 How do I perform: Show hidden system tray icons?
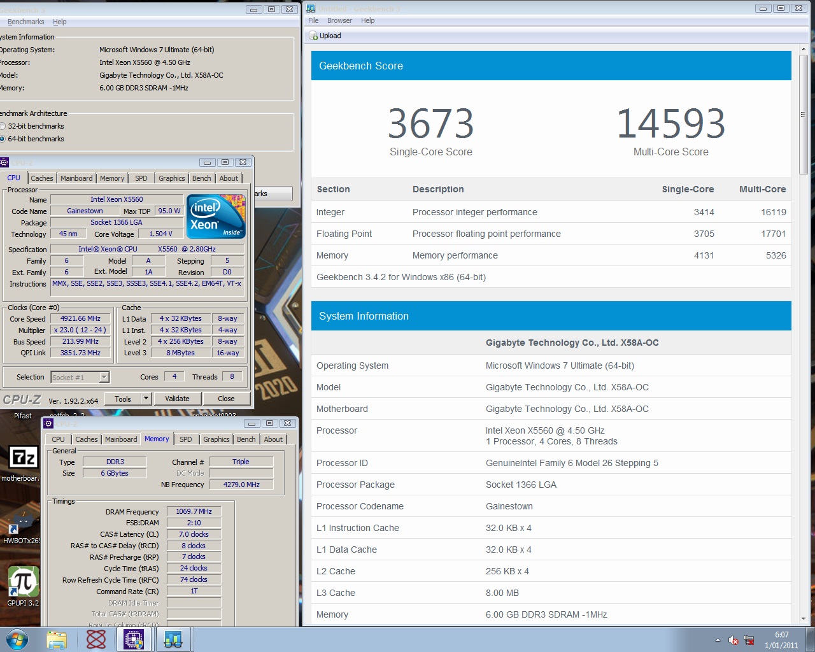718,641
